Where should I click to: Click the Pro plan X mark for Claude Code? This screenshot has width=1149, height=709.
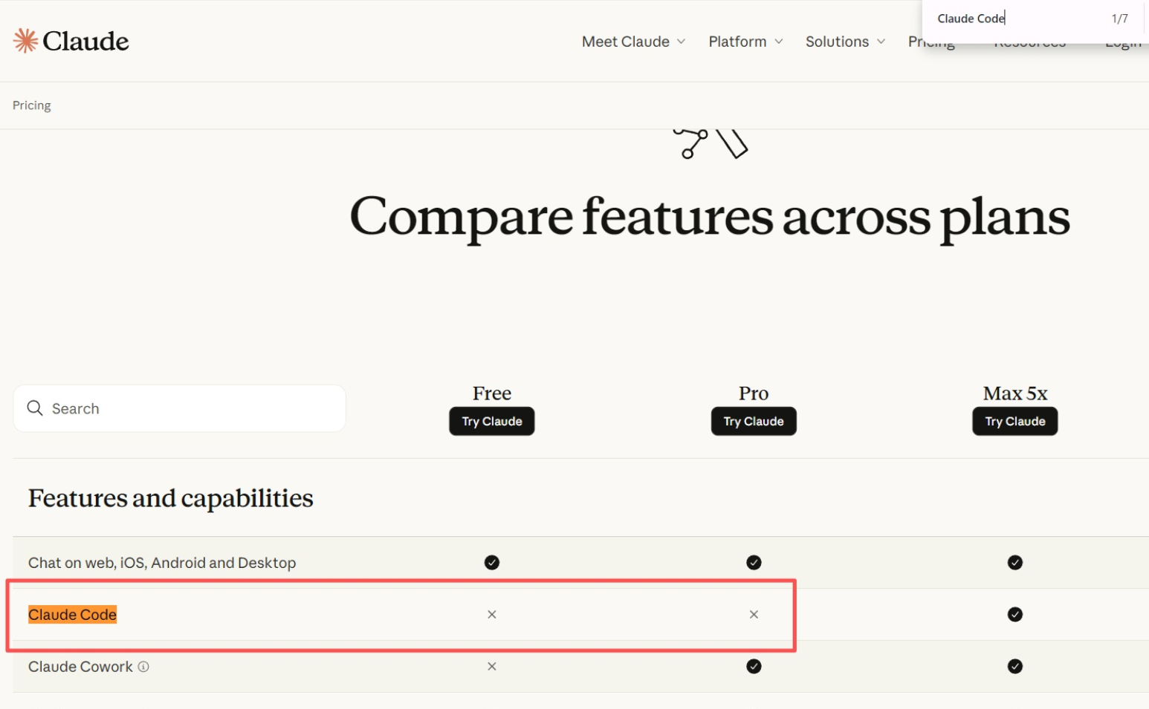pyautogui.click(x=754, y=615)
